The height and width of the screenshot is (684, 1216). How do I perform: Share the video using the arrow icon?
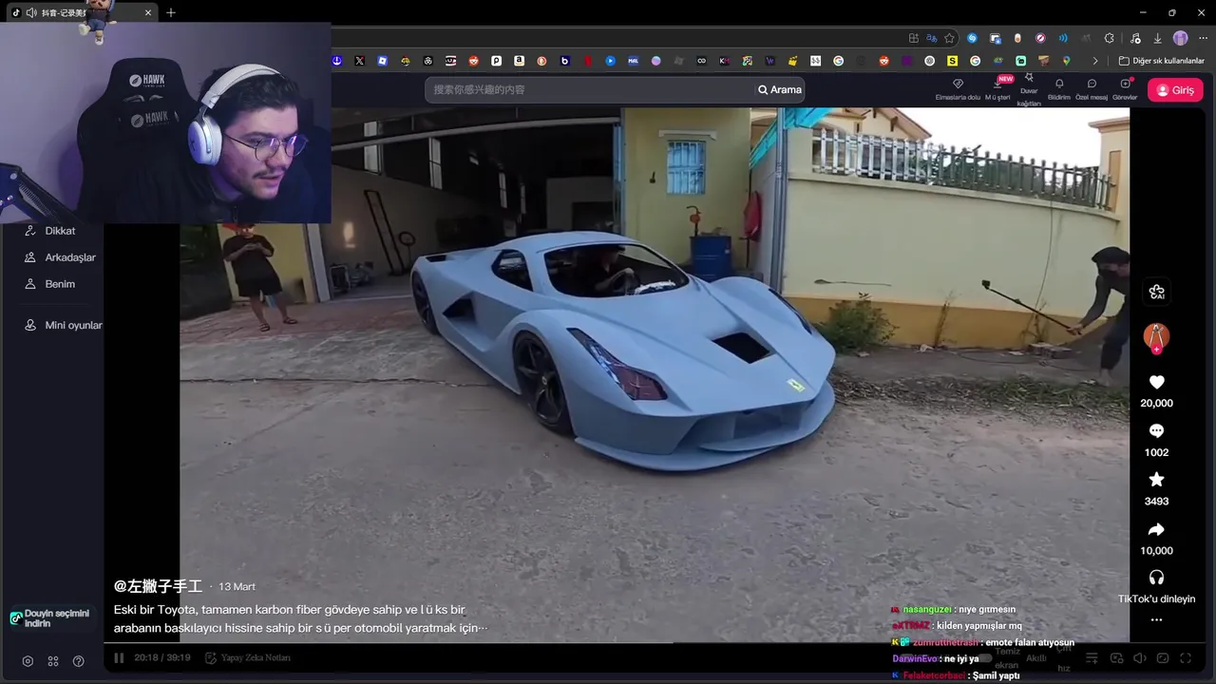point(1156,529)
